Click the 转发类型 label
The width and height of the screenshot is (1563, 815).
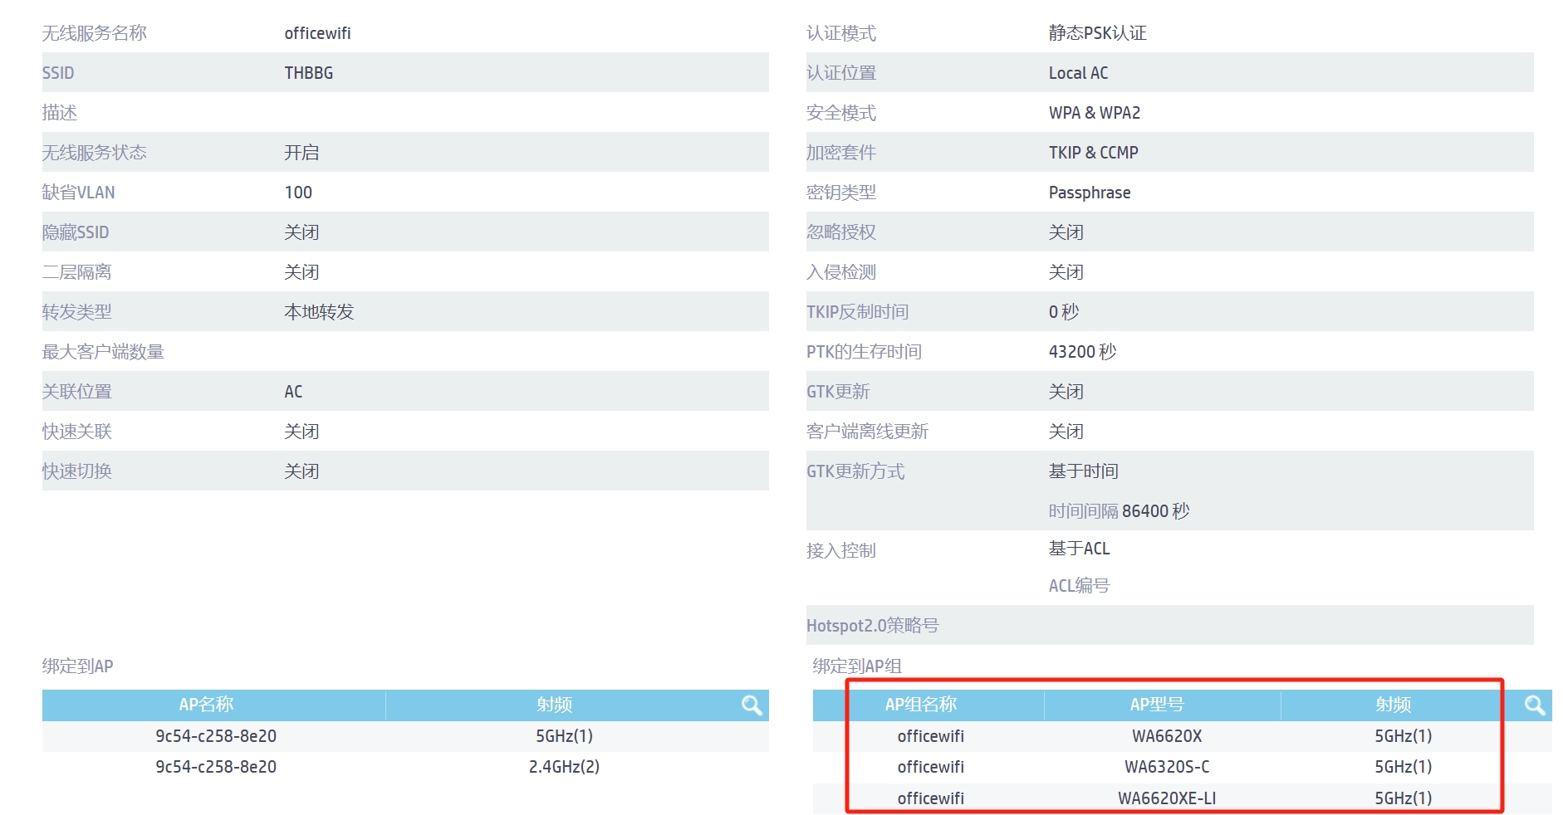[x=77, y=312]
